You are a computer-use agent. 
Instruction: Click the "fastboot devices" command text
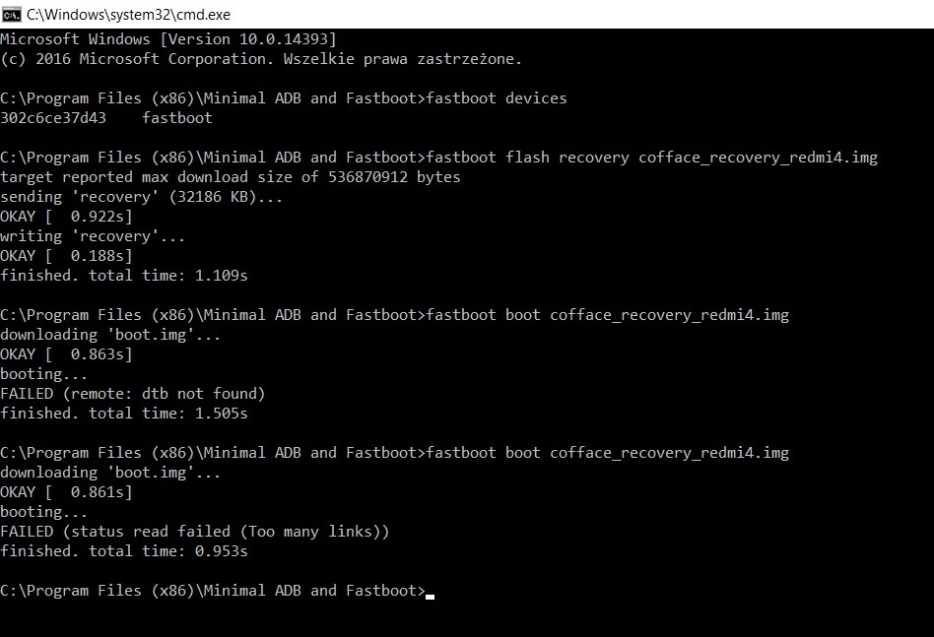point(497,98)
